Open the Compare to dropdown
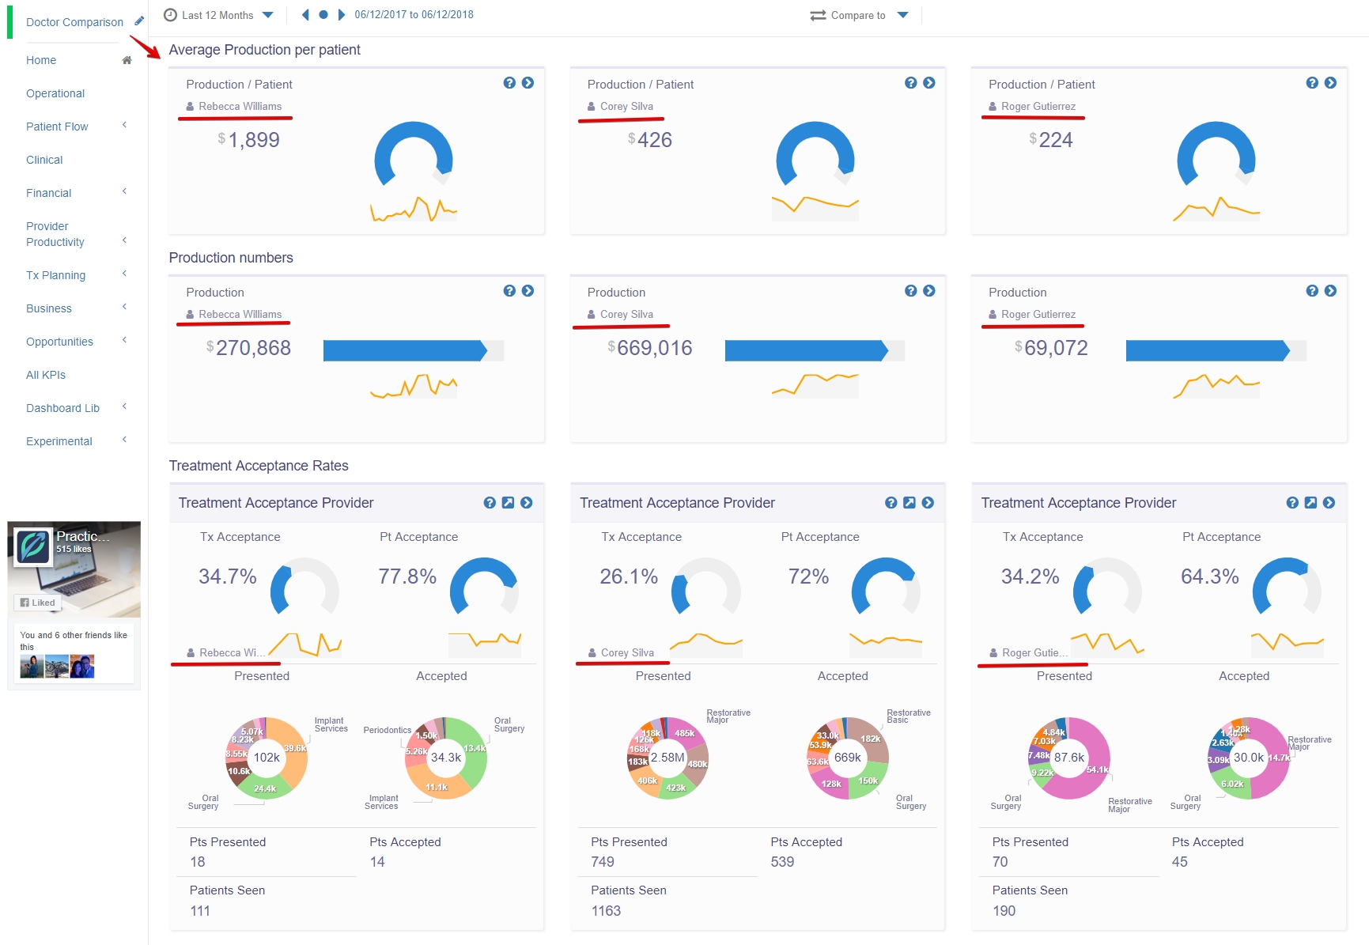The width and height of the screenshot is (1369, 945). [902, 14]
